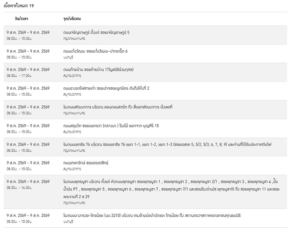291x228 pixels.
Task: Click สมุทรปราการ label under ถนนเทพารักษ์
Action: point(72,169)
